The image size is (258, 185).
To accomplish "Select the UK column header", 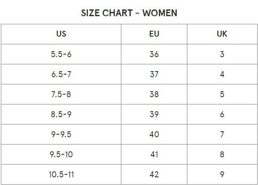I will 222,34.
